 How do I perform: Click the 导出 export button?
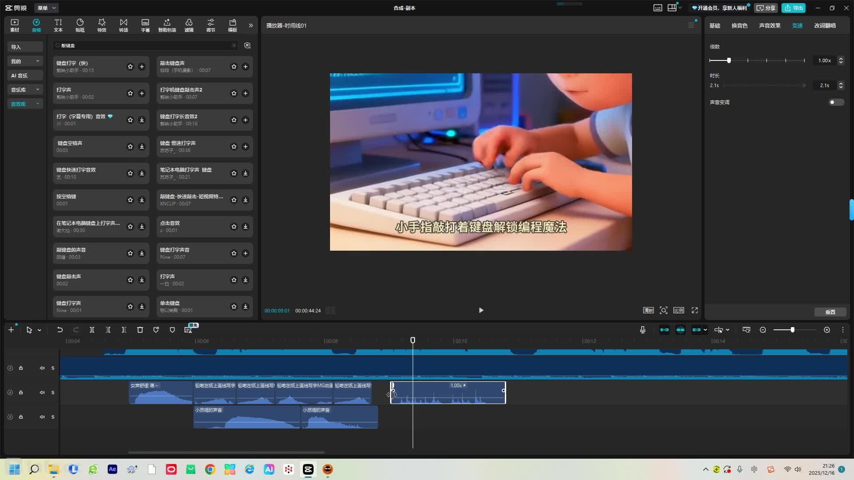click(x=794, y=8)
